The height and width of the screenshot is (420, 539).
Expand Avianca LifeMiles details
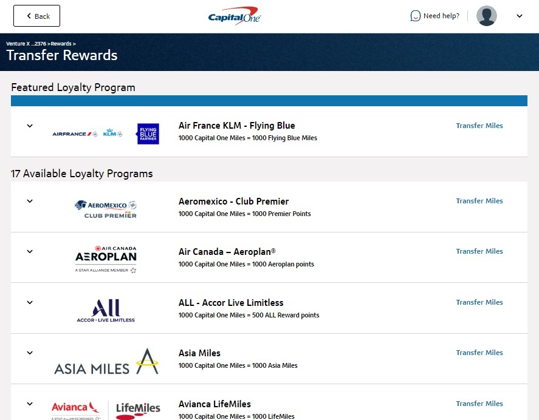[30, 404]
